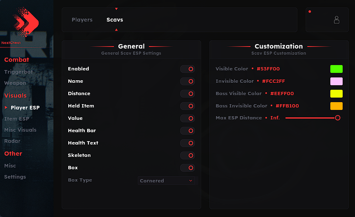
Task: Open the Radar page
Action: click(12, 141)
